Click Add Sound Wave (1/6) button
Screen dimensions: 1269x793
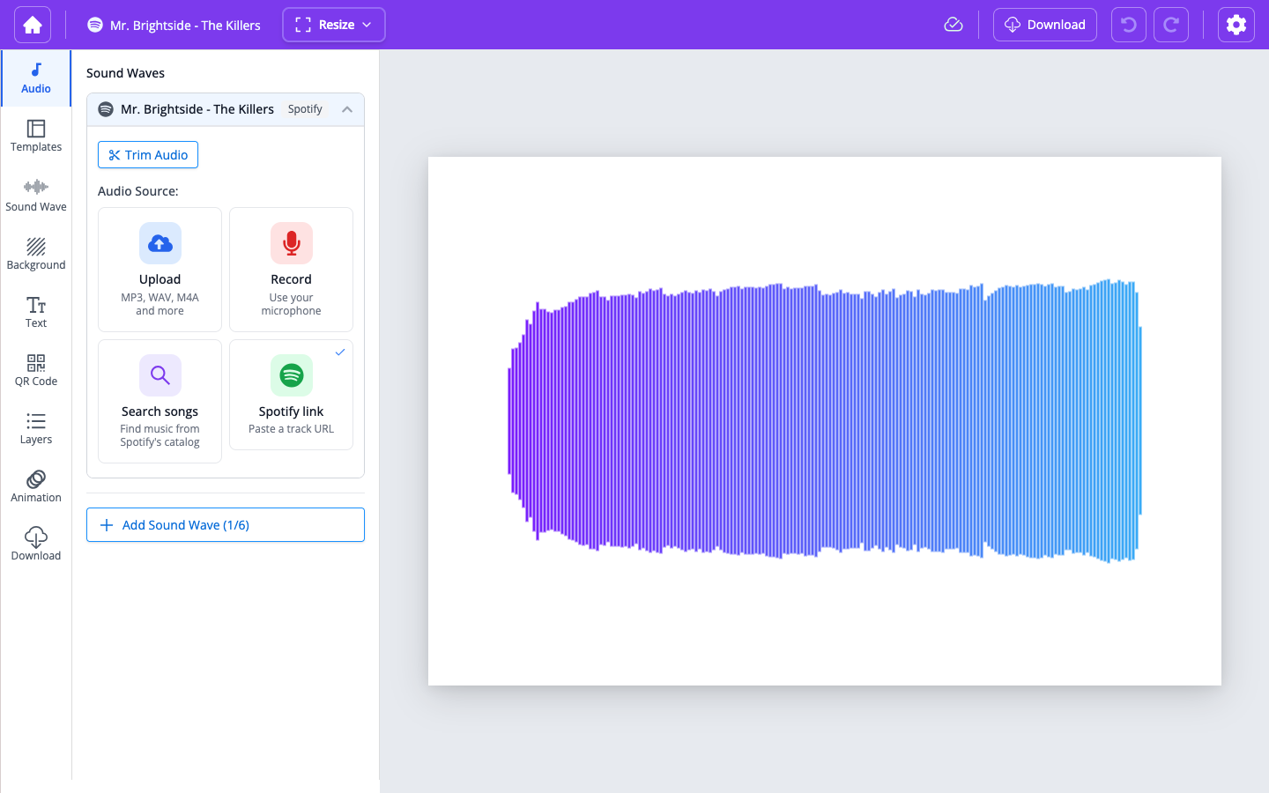(226, 525)
